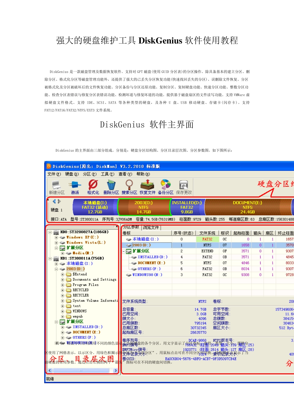Click the 搜索分区 (Search Partition) magnifier icon
This screenshot has height=416, width=294.
(x=129, y=185)
